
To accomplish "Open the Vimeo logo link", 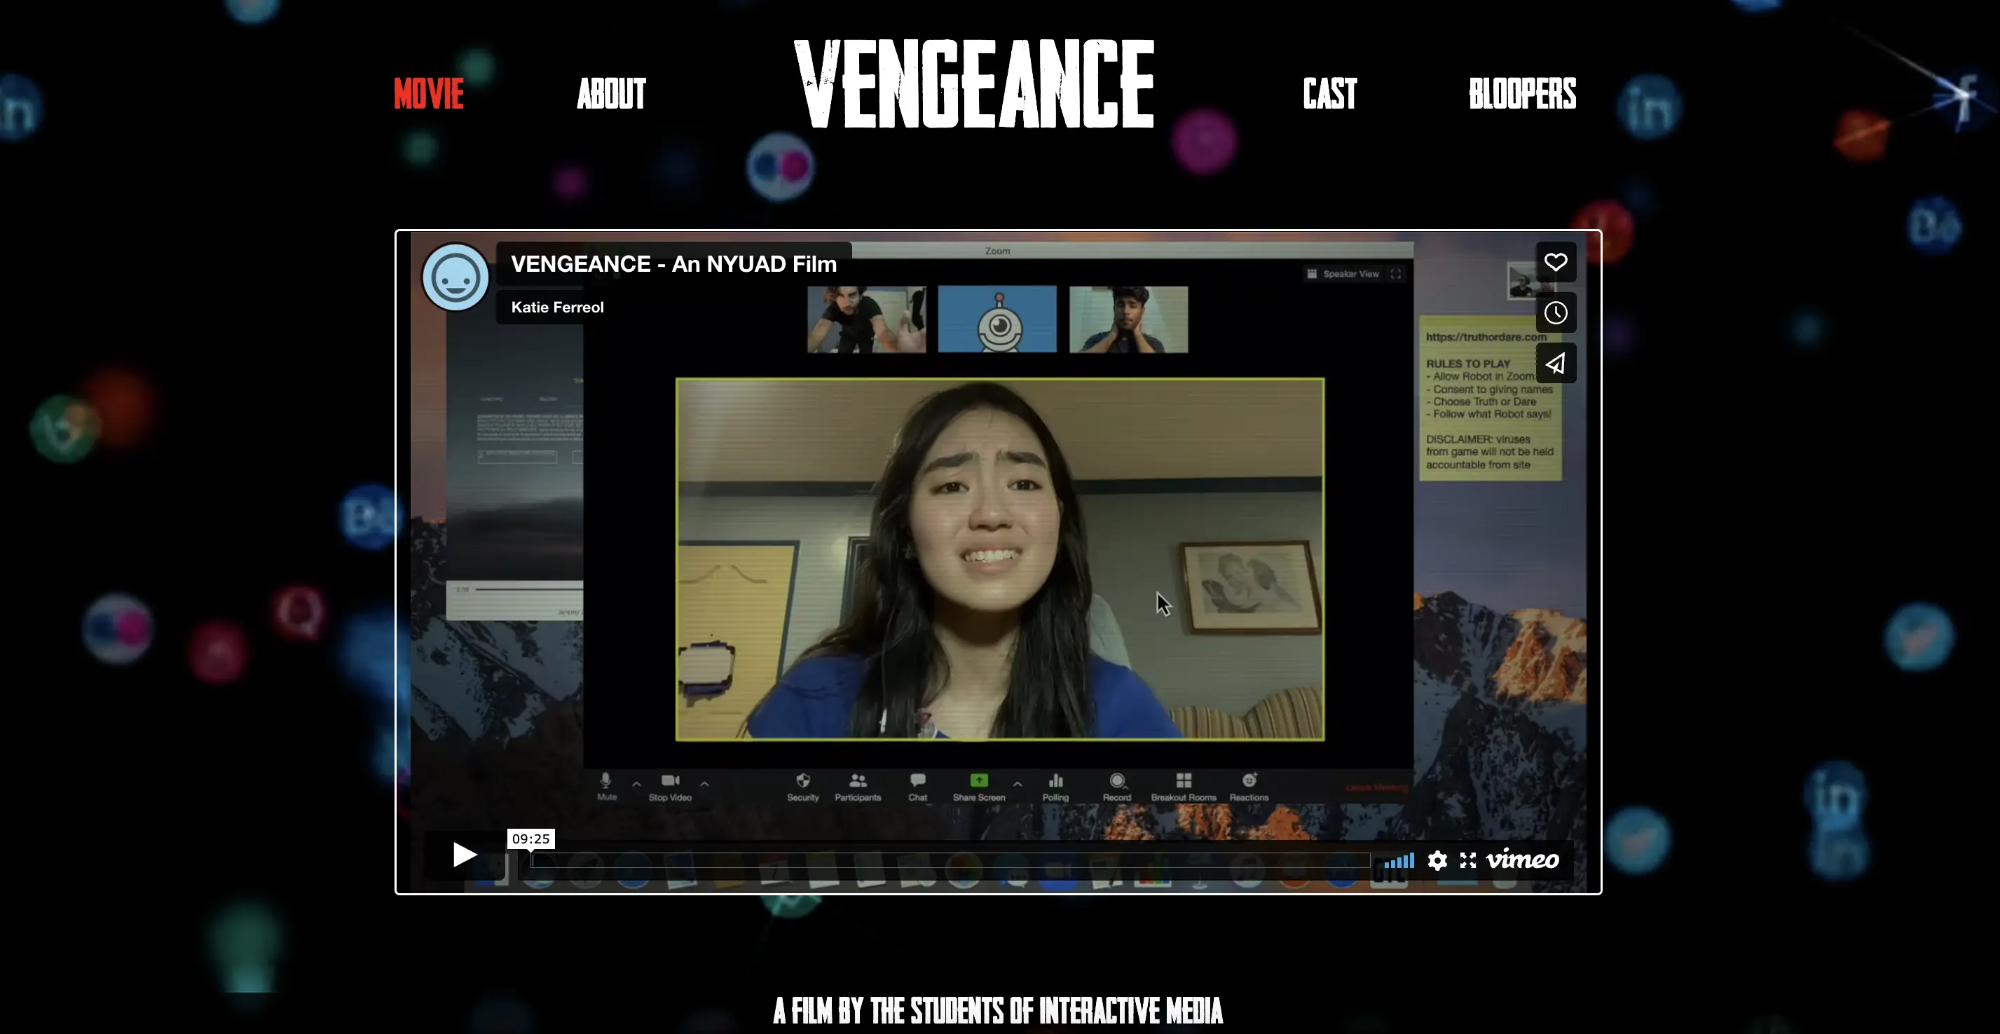I will point(1522,860).
